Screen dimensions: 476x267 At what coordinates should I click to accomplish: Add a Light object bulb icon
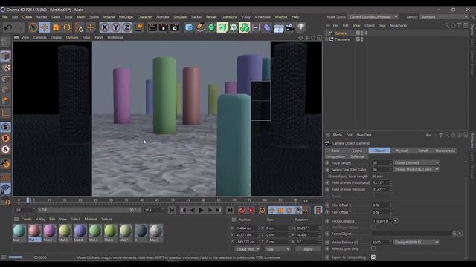301,27
